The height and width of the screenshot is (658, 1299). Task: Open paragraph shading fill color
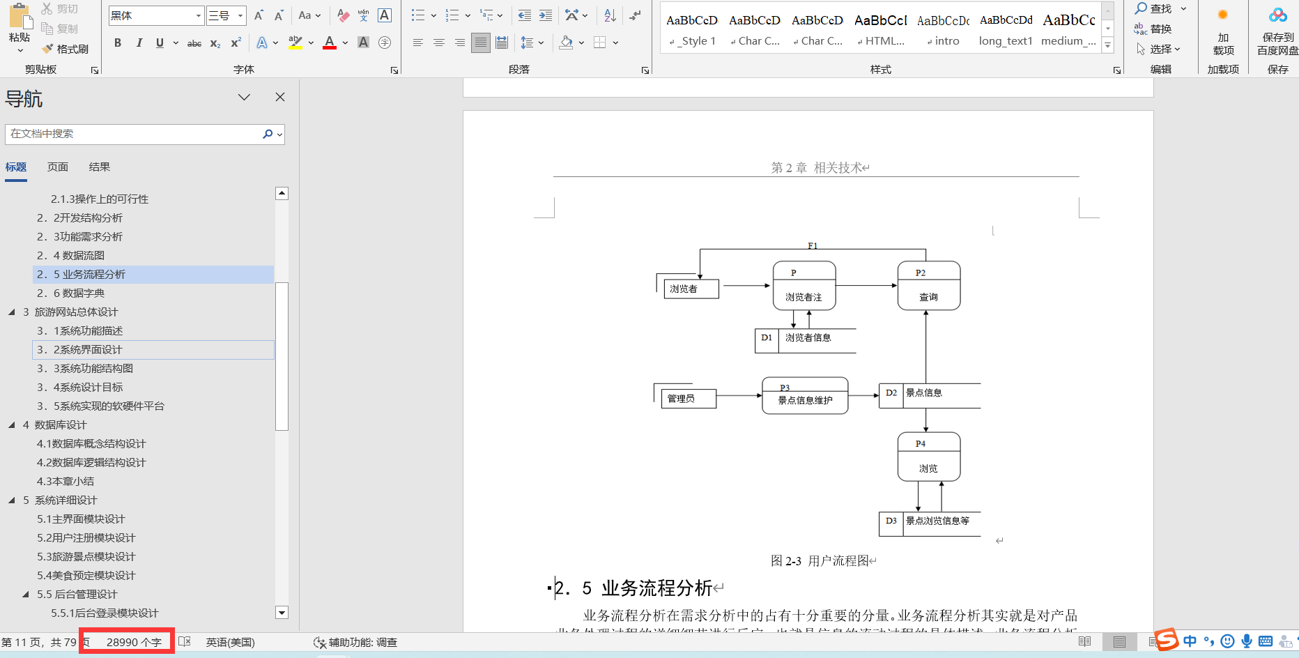pos(566,43)
